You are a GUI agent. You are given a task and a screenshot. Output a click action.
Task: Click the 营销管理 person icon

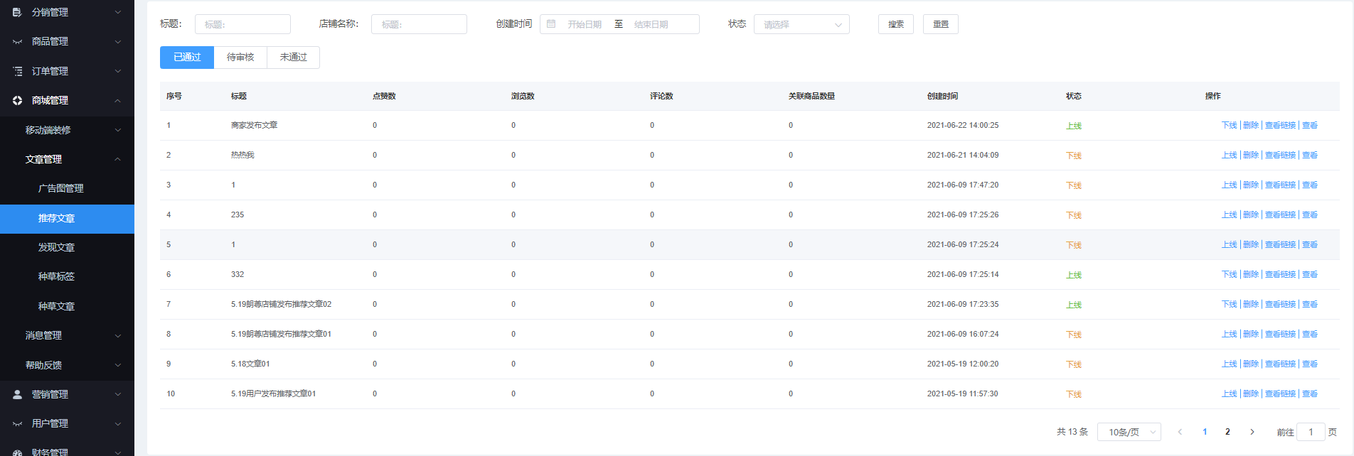17,394
